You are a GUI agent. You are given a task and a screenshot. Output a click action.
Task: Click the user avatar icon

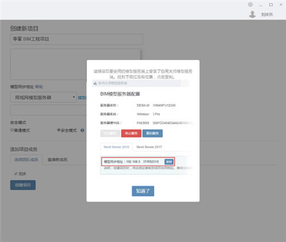[252, 14]
